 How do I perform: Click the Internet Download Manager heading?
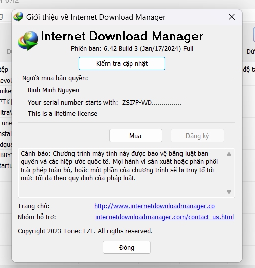(122, 36)
